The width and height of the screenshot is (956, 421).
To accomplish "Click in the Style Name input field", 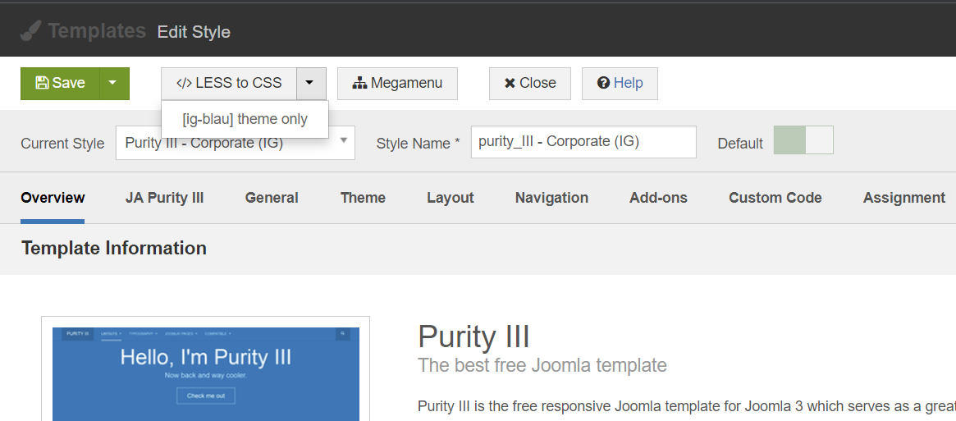I will pyautogui.click(x=583, y=142).
